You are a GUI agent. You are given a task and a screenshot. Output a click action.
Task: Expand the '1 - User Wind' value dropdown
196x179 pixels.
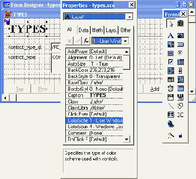click(x=125, y=41)
